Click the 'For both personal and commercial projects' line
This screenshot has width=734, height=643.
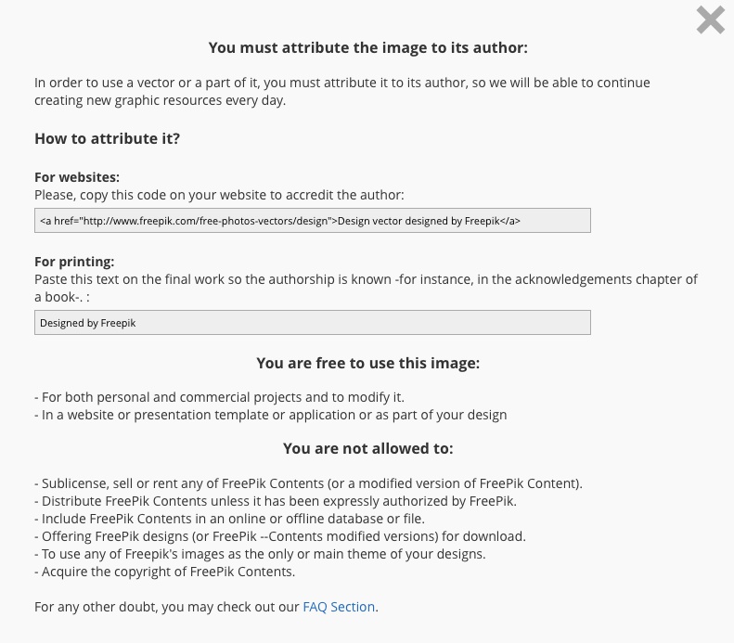[x=220, y=397]
